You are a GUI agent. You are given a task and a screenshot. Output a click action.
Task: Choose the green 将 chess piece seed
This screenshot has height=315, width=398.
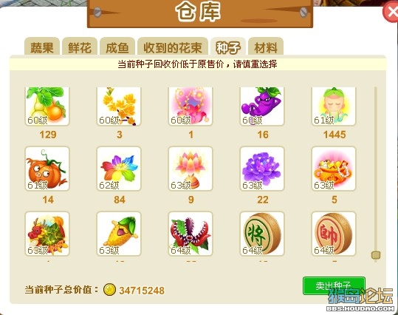coord(262,234)
